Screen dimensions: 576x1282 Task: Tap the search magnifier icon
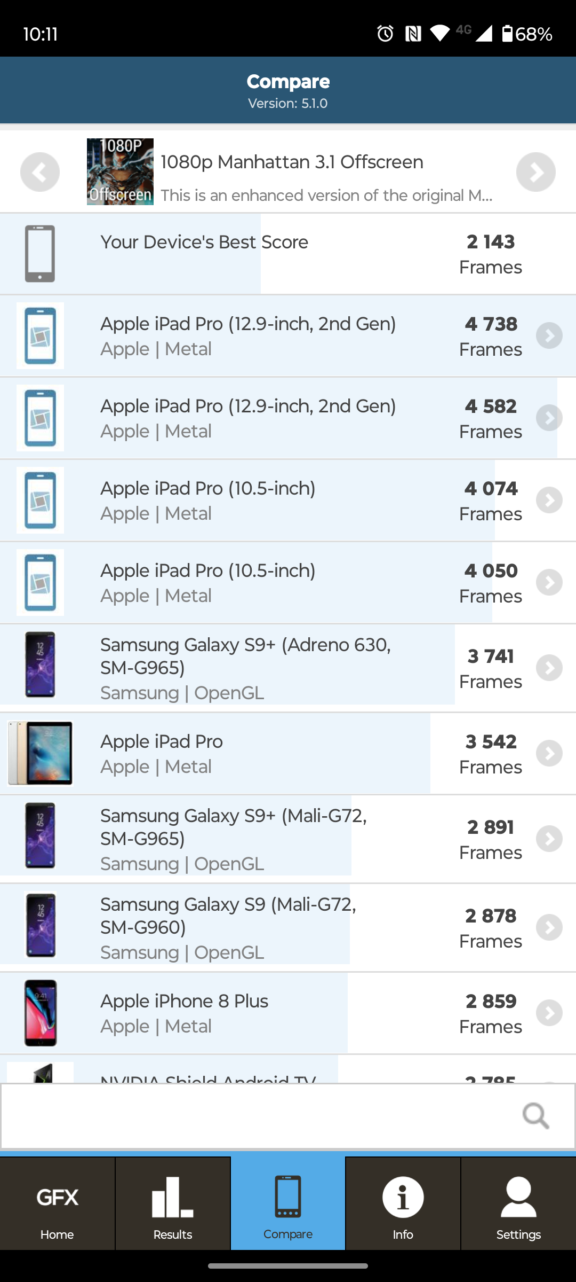click(535, 1116)
